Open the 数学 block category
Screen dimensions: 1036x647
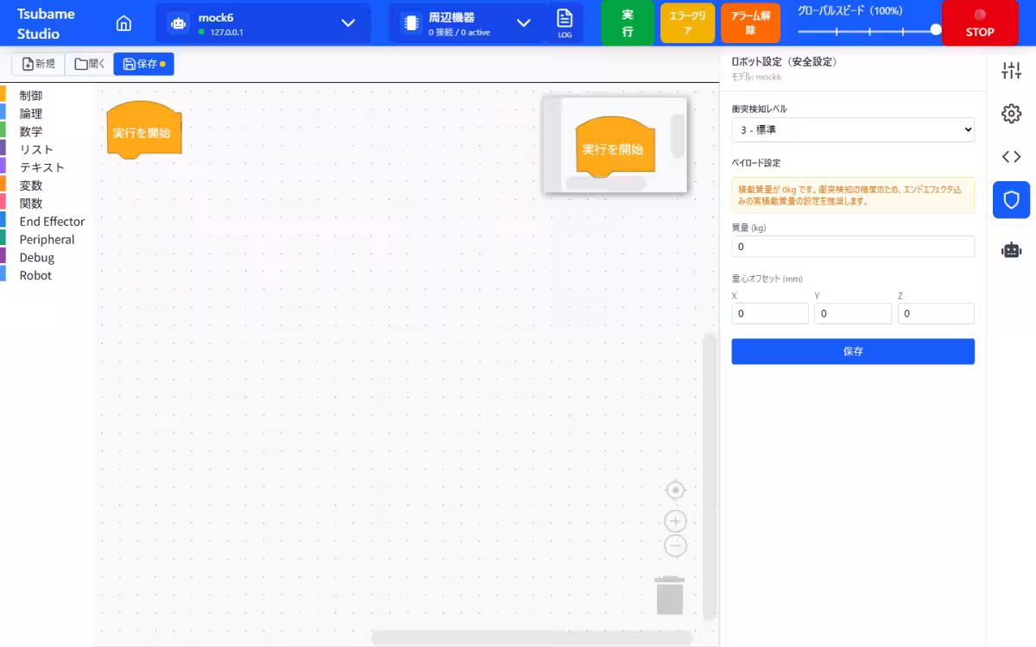[31, 131]
